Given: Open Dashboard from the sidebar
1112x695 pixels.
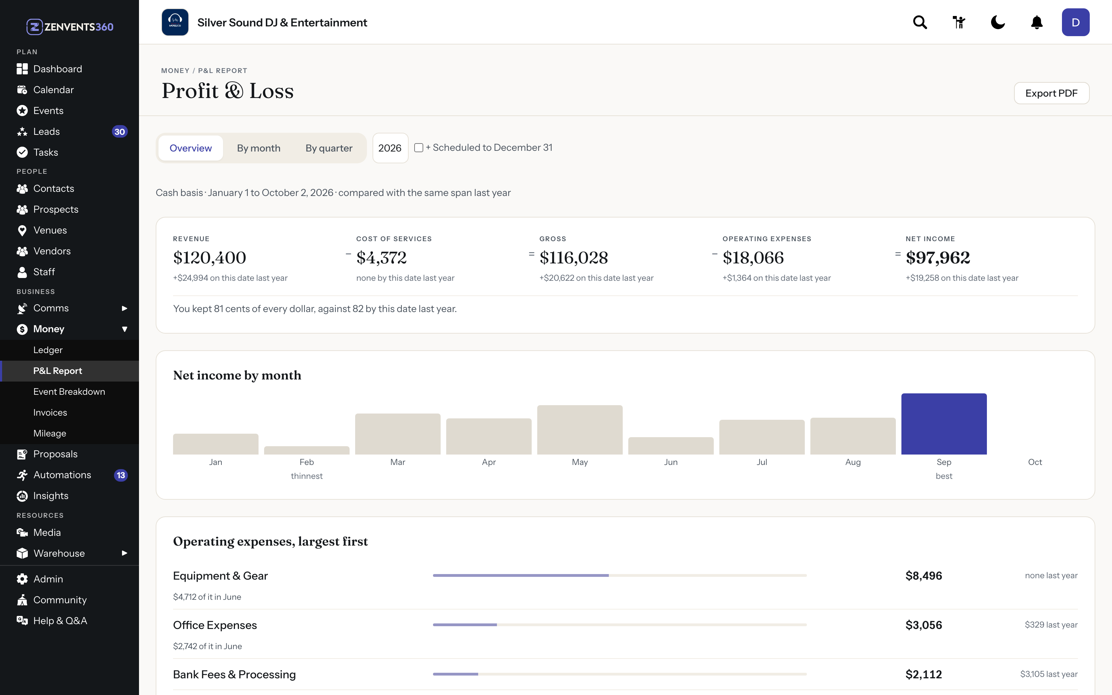Looking at the screenshot, I should 69,69.
